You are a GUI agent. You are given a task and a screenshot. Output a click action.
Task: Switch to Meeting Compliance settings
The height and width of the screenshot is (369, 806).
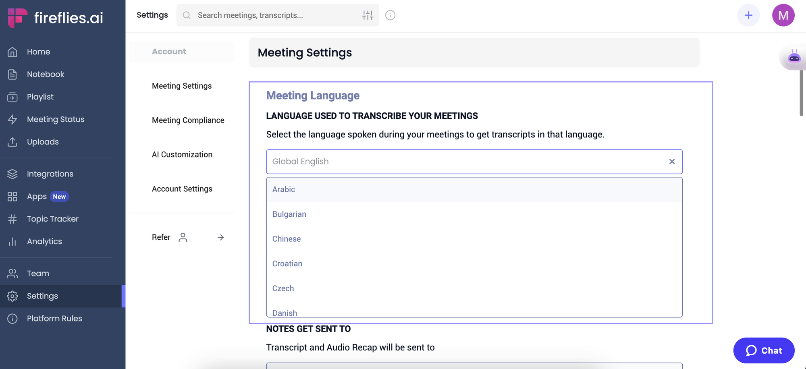click(x=188, y=120)
